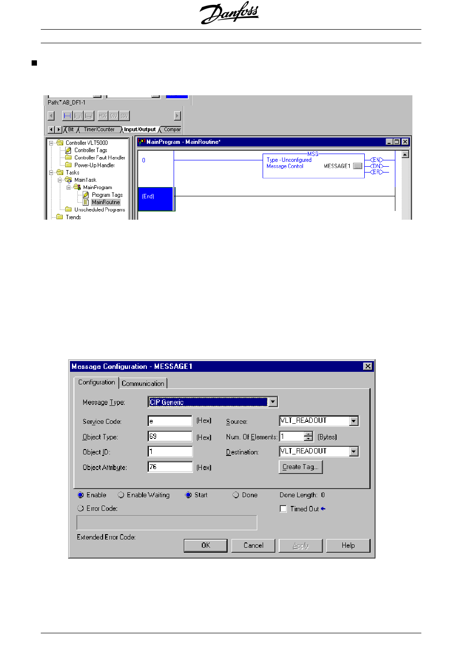Viewport: 462px width, 661px height.
Task: Click the MSG instruction block title
Action: click(x=313, y=154)
